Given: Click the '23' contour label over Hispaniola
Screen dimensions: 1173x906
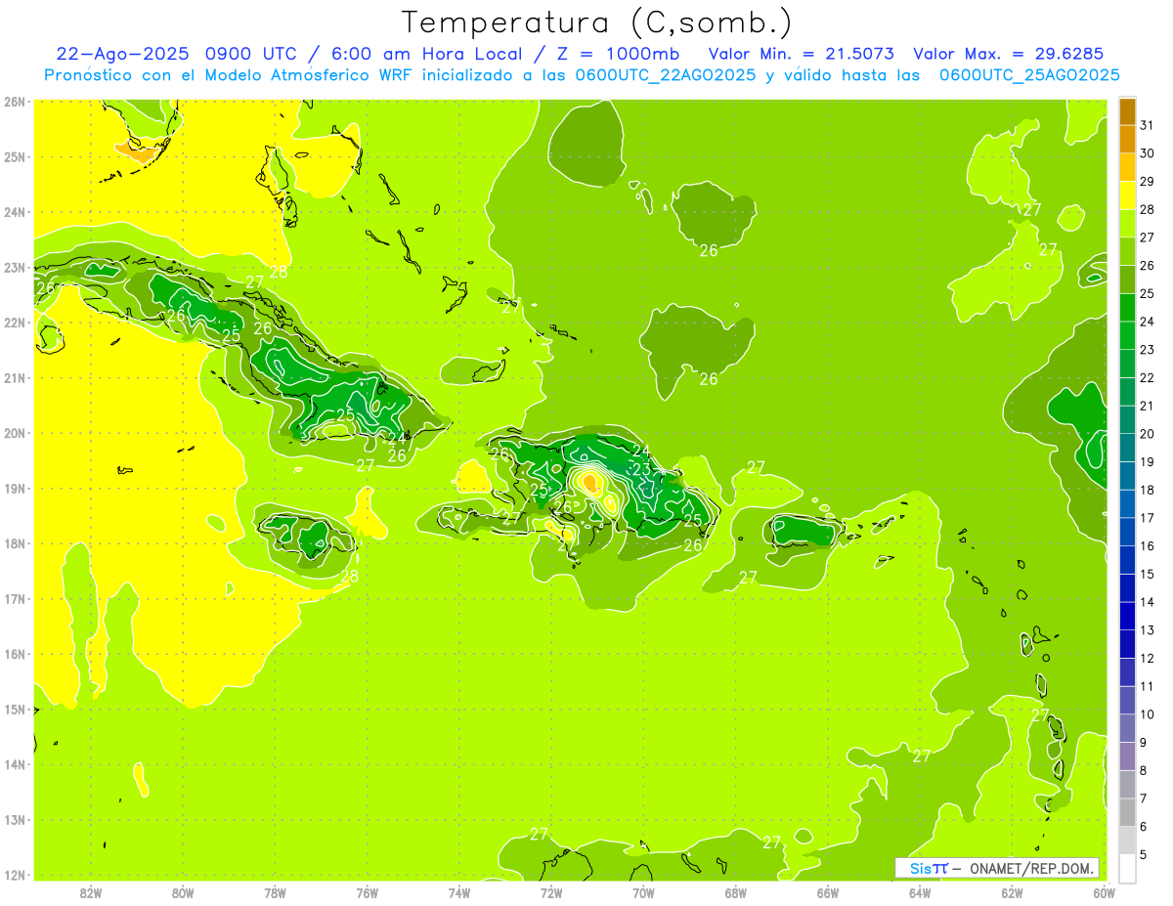Looking at the screenshot, I should pyautogui.click(x=642, y=469).
